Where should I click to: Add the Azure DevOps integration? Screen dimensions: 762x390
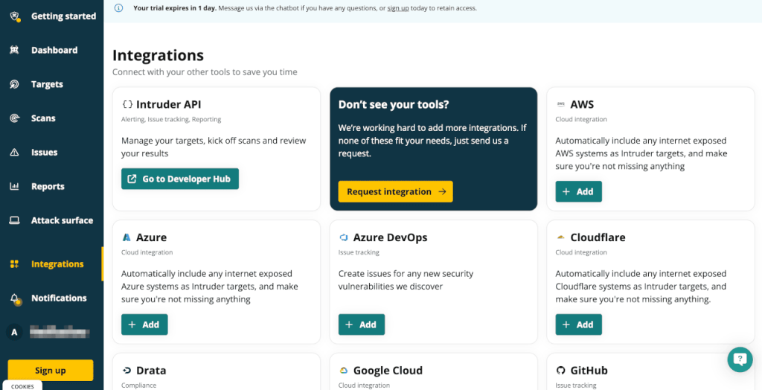point(362,325)
